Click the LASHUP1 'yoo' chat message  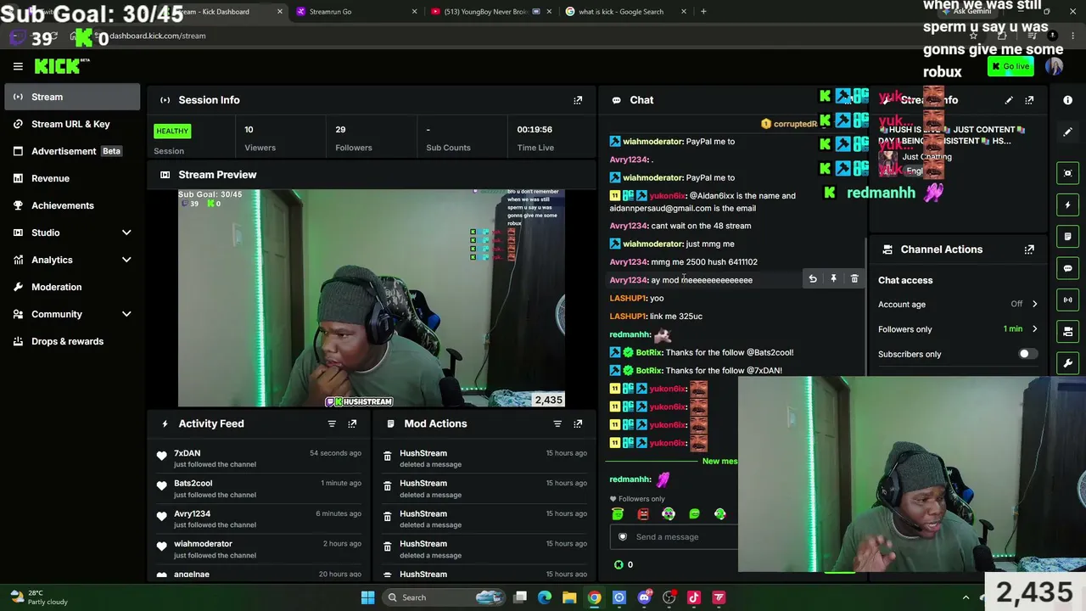click(636, 298)
